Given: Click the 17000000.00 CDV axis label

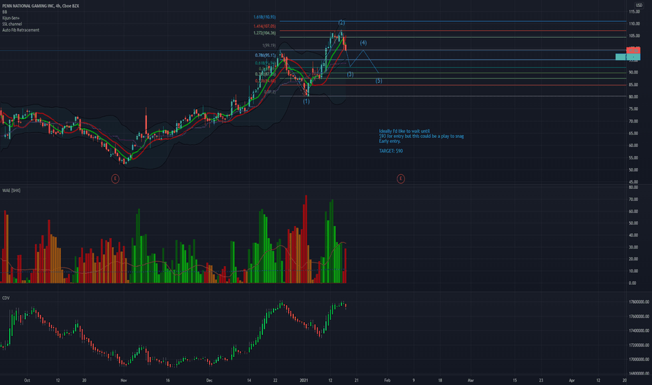Looking at the screenshot, I should point(639,359).
